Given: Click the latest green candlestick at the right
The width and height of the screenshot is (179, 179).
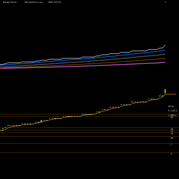Looking at the screenshot, I should (x=165, y=91).
